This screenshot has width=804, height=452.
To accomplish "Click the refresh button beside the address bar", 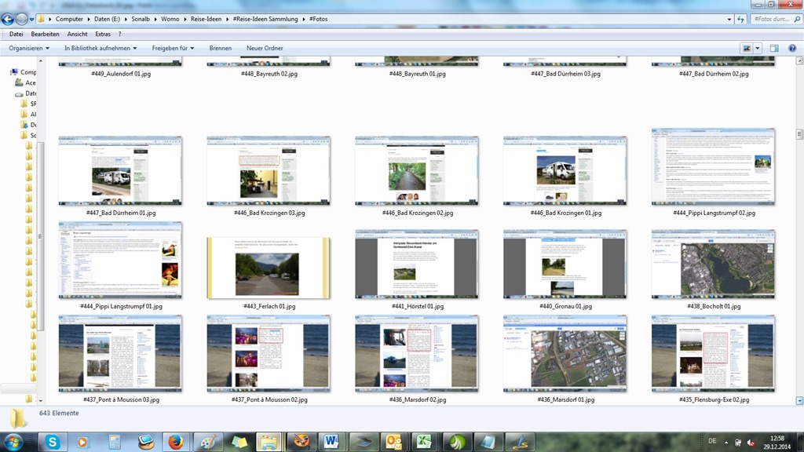I will point(741,19).
